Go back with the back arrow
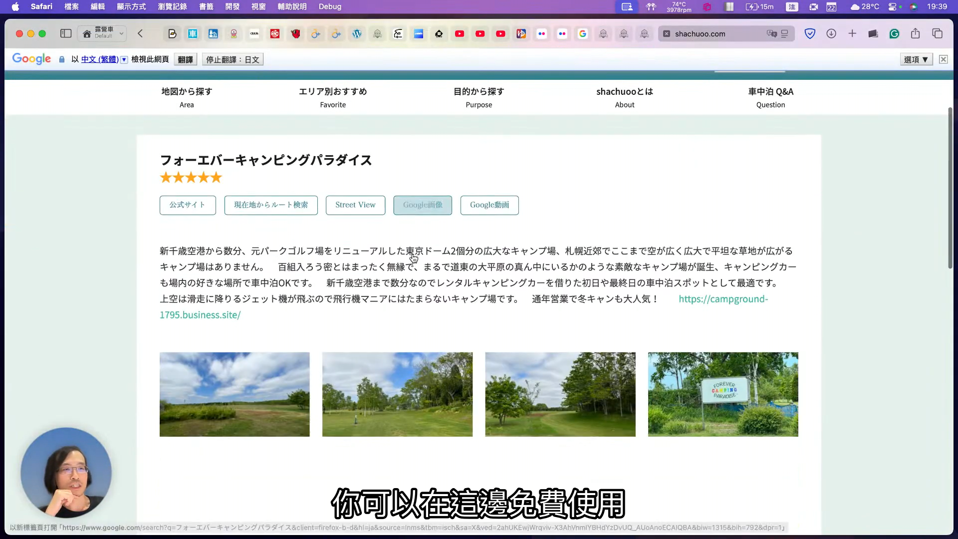 click(140, 33)
